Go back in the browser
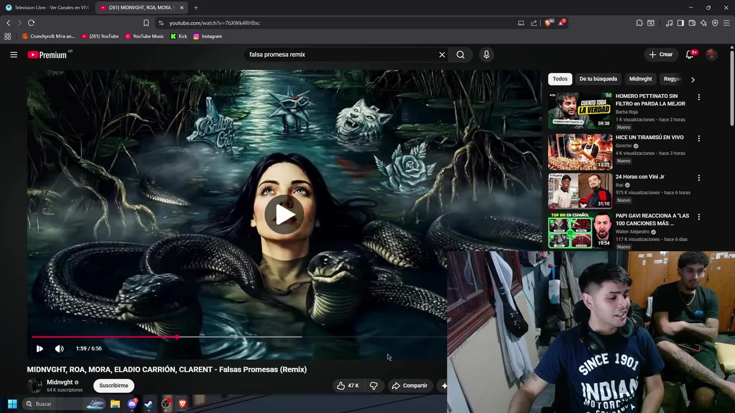The image size is (735, 413). click(x=8, y=23)
